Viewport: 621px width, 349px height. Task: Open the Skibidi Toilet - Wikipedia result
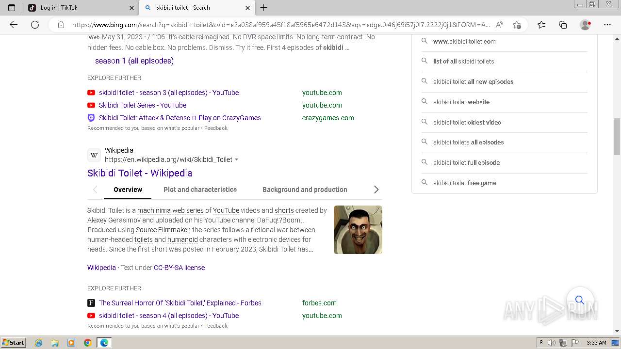pyautogui.click(x=140, y=173)
